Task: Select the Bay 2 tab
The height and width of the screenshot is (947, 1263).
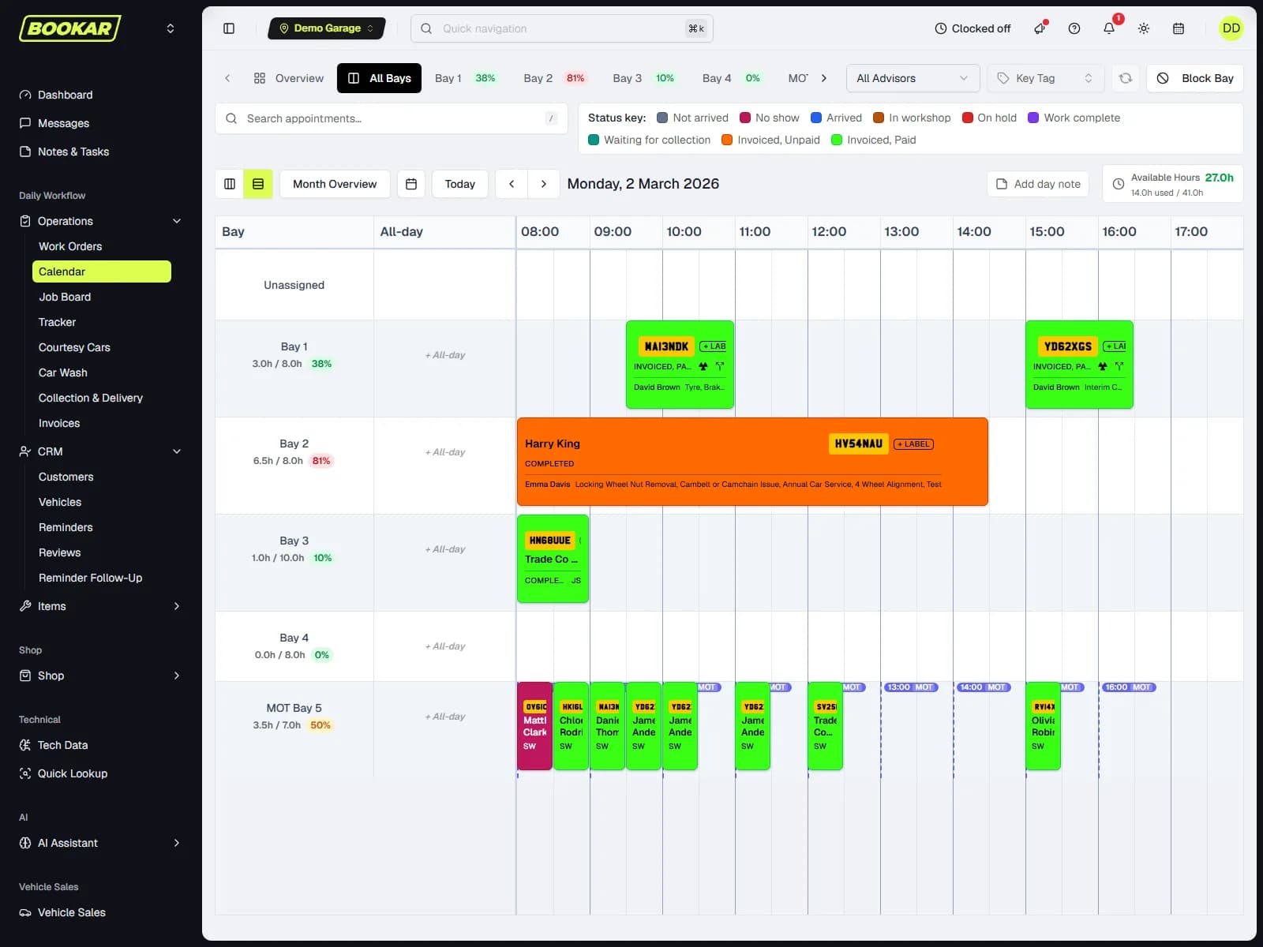Action: pyautogui.click(x=554, y=78)
